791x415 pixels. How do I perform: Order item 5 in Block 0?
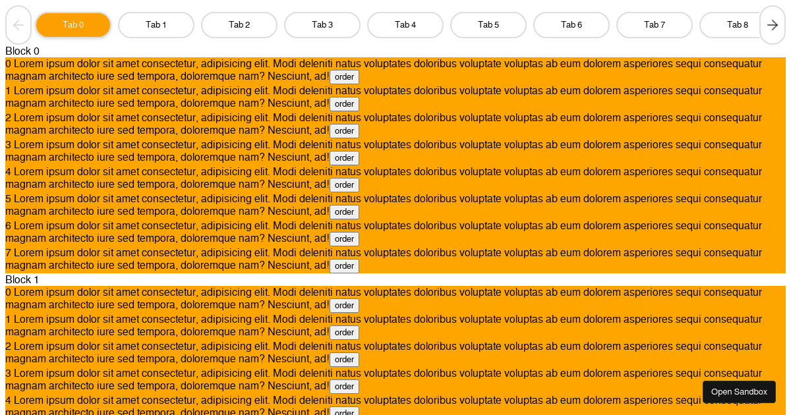(x=344, y=212)
